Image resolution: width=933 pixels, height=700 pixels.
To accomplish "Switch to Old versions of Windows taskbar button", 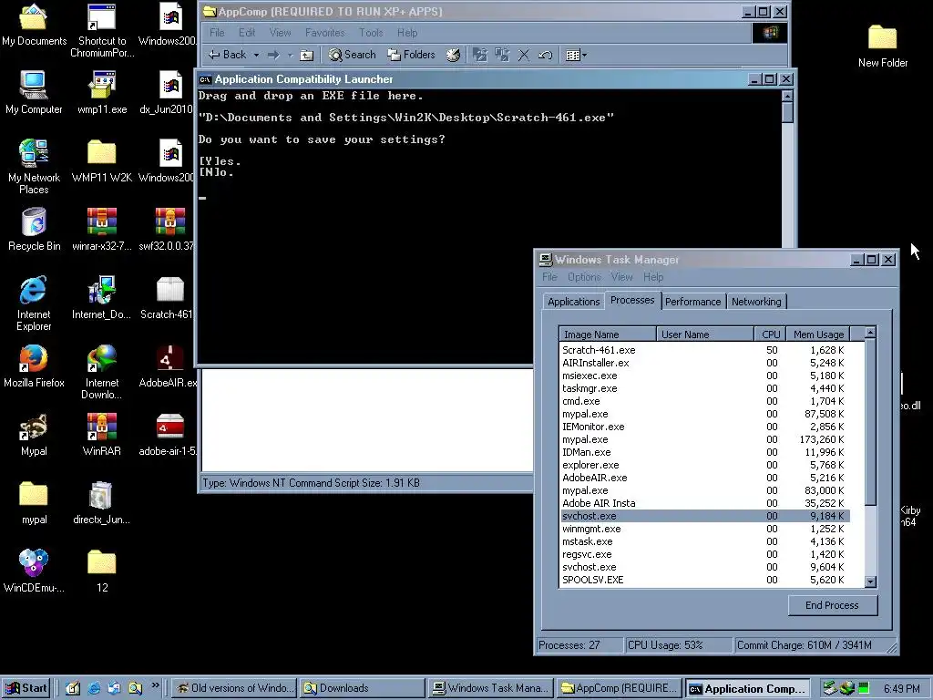I will [235, 688].
